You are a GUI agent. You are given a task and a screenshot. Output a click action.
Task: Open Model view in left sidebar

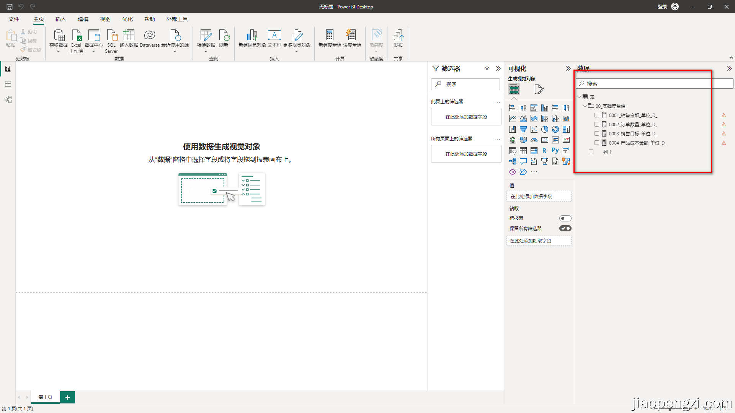(8, 99)
